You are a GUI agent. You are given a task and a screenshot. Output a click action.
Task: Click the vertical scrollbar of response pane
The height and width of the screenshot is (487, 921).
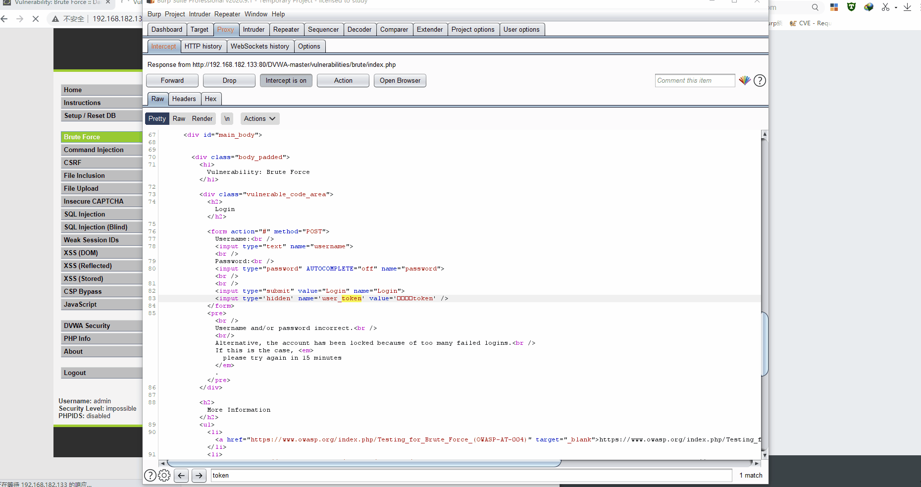point(765,344)
